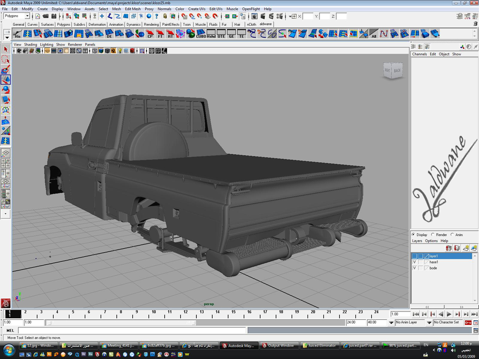Enable snap to grids plus icon

click(x=102, y=16)
